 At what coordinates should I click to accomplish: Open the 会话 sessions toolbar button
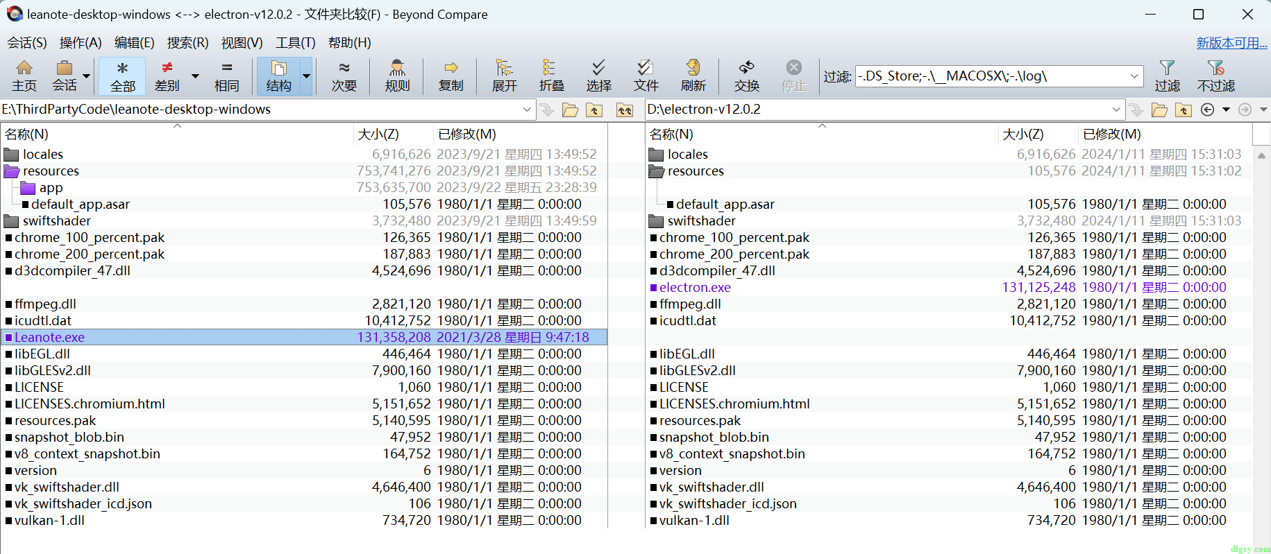tap(65, 76)
